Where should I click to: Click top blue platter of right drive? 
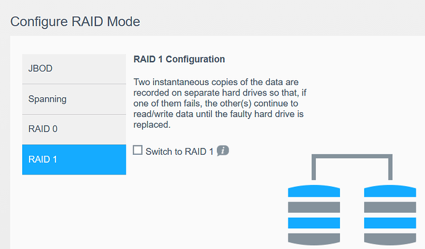coord(390,191)
